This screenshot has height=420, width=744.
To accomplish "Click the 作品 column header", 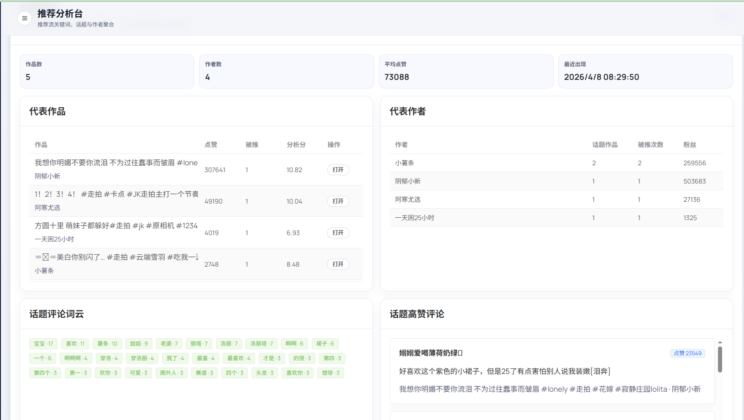I will (x=41, y=145).
